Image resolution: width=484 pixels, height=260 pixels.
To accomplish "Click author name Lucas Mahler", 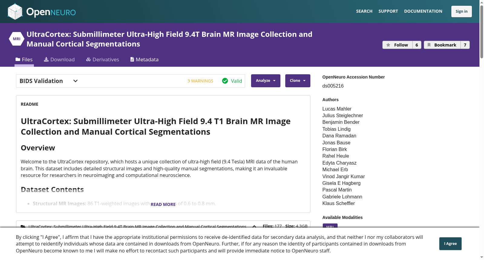I will click(x=337, y=109).
